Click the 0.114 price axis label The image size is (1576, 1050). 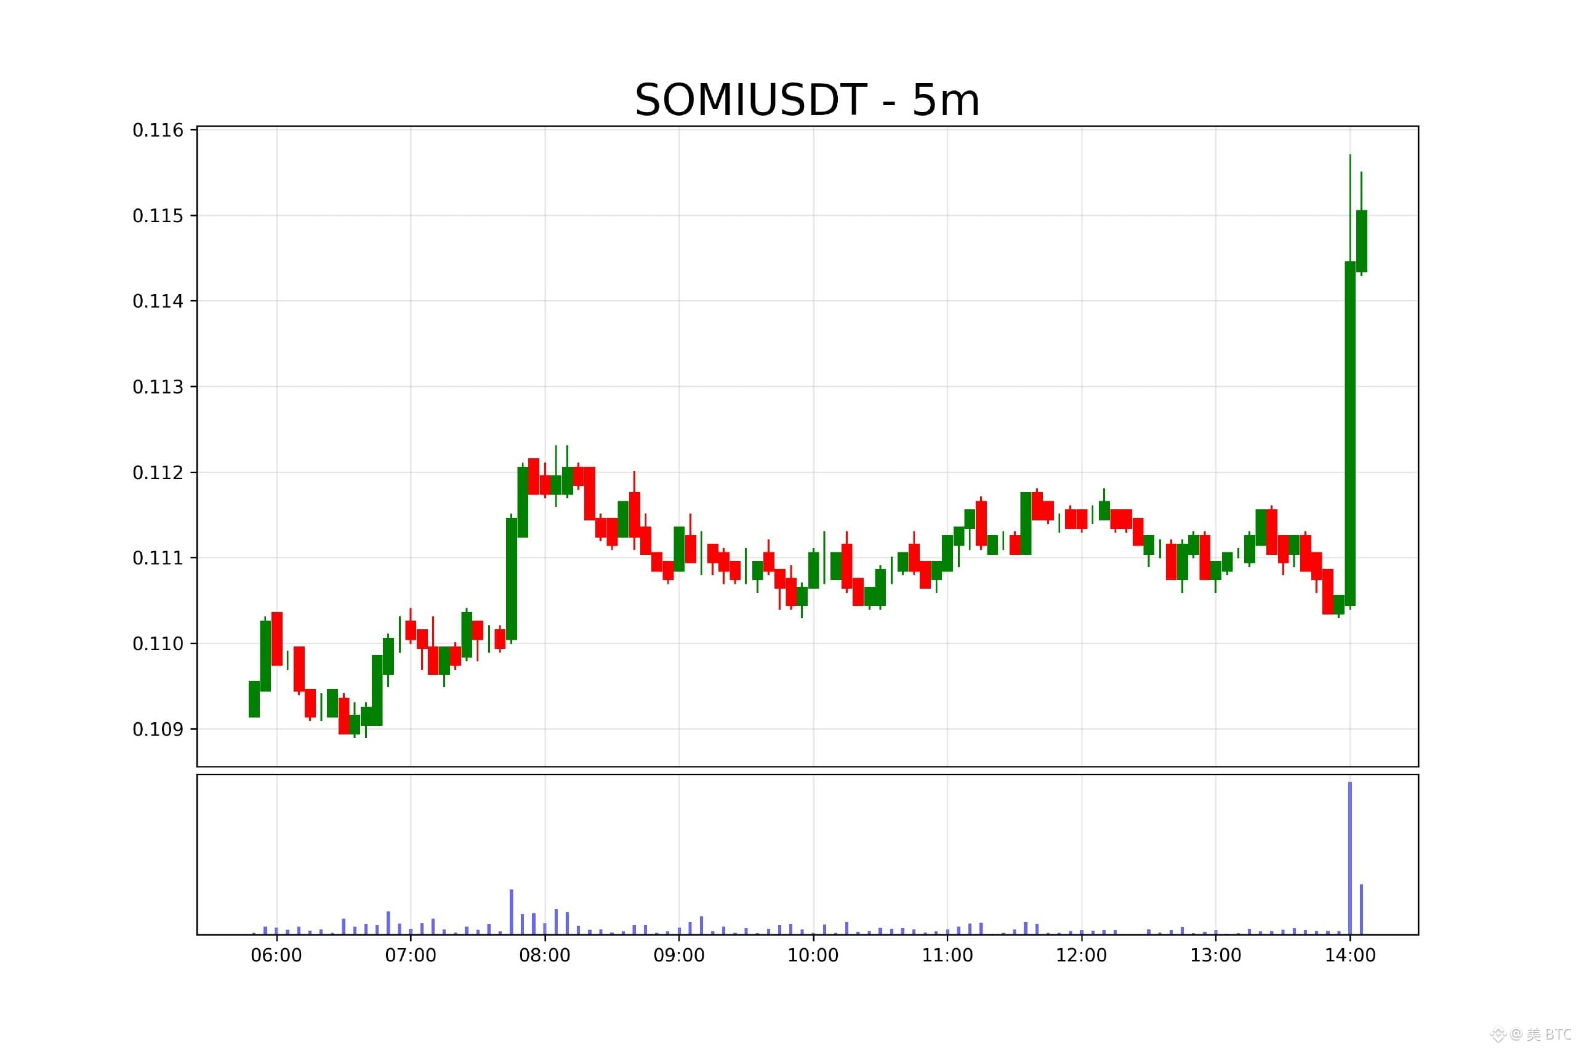[158, 301]
